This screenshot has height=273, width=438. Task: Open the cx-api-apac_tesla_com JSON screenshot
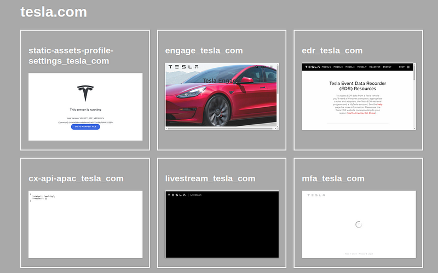[x=85, y=224]
